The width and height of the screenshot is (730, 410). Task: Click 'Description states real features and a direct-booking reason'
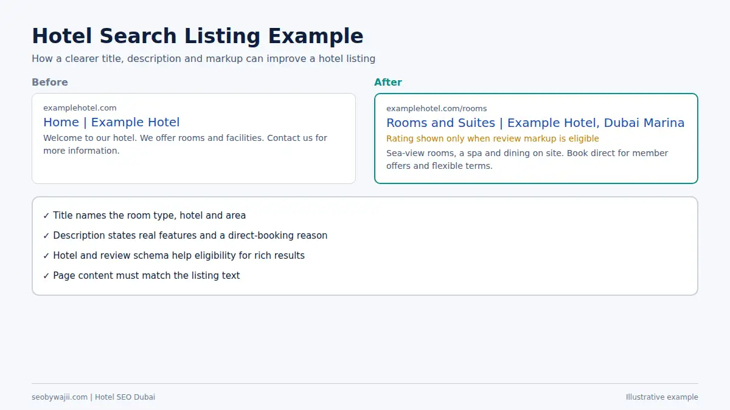point(186,236)
